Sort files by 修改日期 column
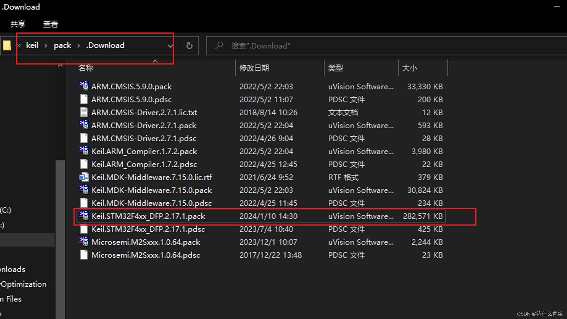The height and width of the screenshot is (319, 567). click(x=254, y=68)
